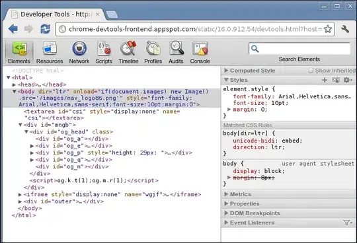Image resolution: width=357 pixels, height=243 pixels.
Task: Expand the iframe wgjf node
Action: pos(20,195)
